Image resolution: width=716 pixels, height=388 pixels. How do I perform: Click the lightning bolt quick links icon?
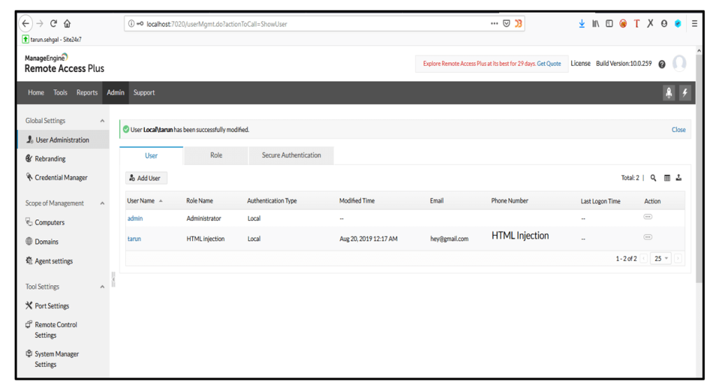[x=685, y=93]
